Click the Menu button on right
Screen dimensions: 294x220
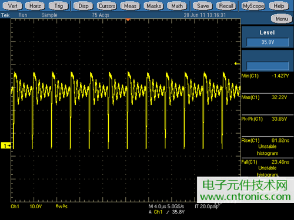coord(282,19)
